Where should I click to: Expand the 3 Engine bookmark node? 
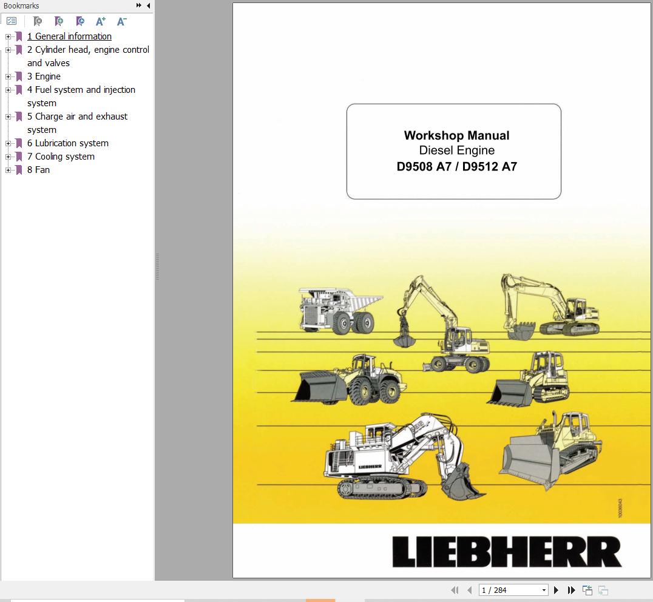pos(8,76)
